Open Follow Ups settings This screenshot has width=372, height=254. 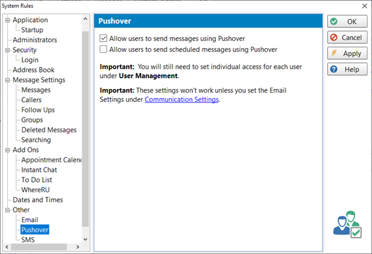(38, 110)
